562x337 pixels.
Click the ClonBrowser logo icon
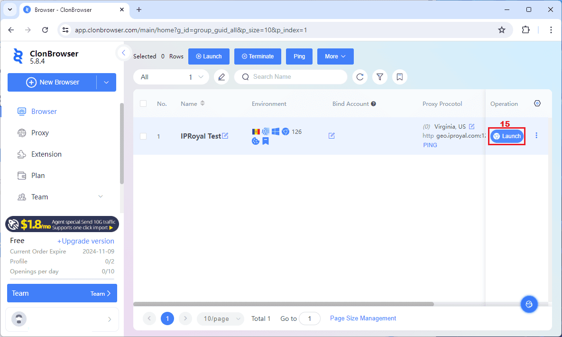(18, 56)
